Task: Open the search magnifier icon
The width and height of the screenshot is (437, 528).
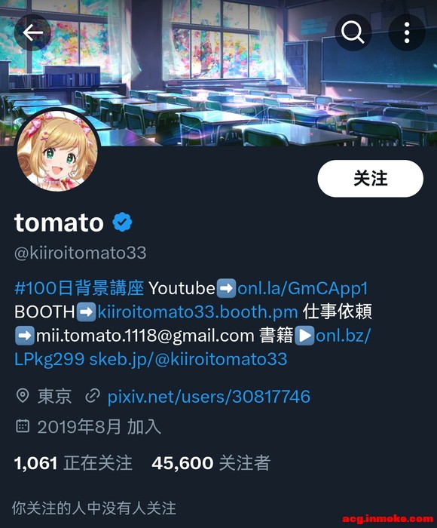Action: point(353,32)
